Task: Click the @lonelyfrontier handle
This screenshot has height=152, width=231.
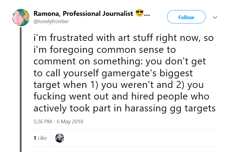Action: [x=51, y=22]
